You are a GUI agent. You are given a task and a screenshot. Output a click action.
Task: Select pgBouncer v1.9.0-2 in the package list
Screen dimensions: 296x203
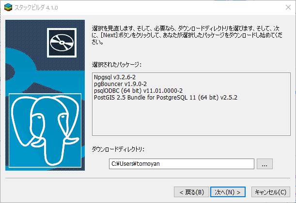[x=120, y=84]
